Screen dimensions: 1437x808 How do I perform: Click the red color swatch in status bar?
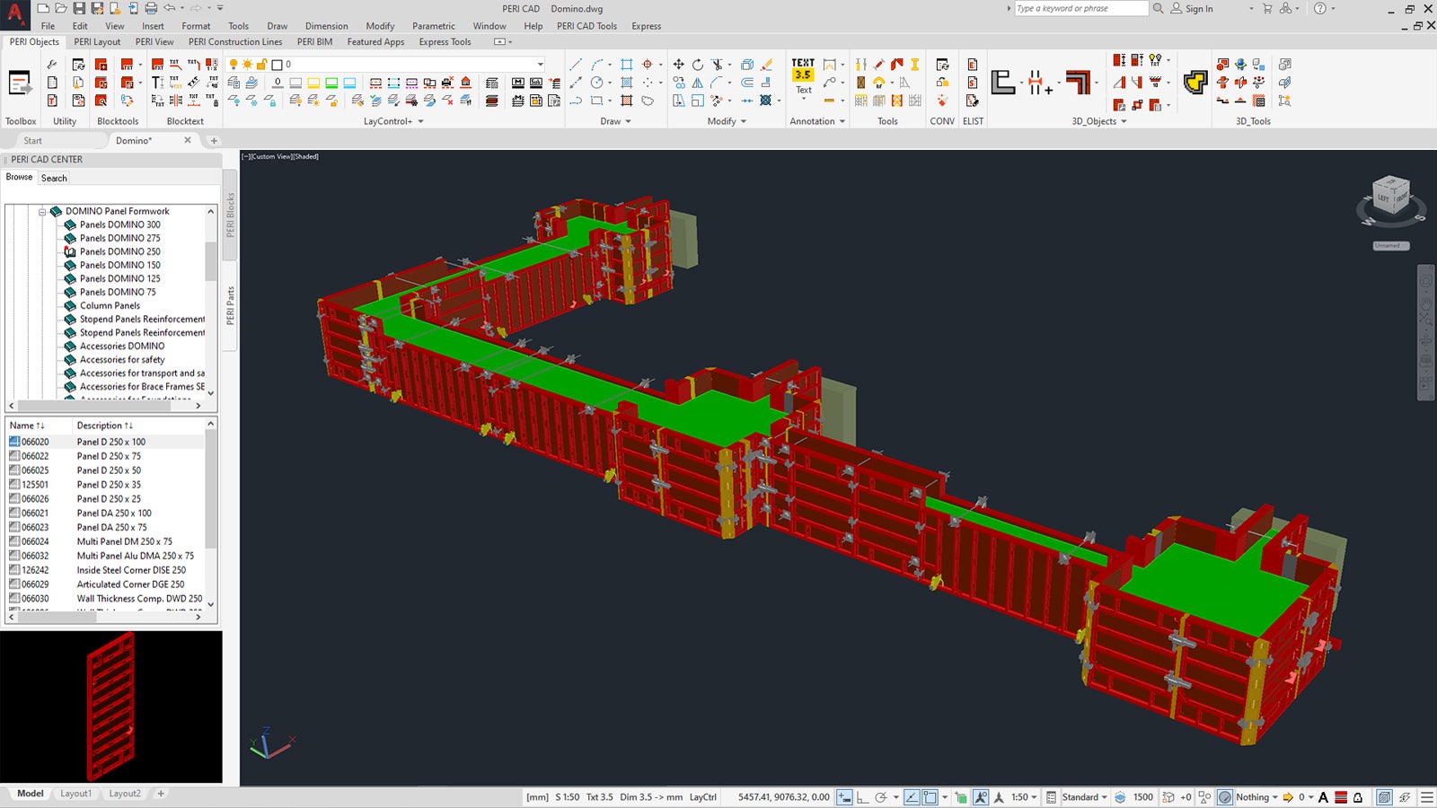(x=1341, y=797)
